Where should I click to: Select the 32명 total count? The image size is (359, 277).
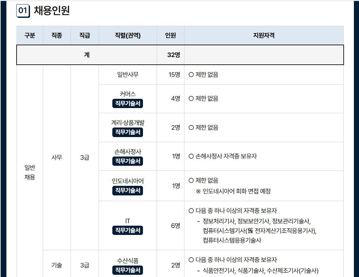tap(174, 55)
